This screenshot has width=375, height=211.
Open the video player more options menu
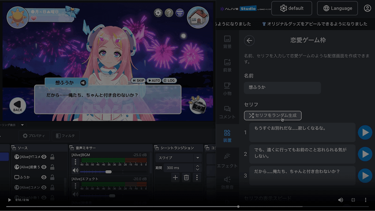click(x=366, y=200)
